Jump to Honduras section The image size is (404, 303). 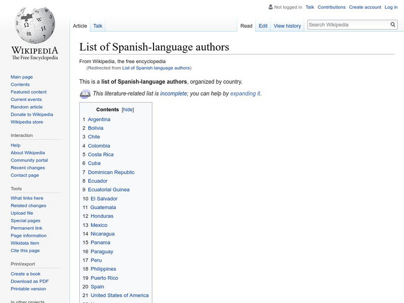[102, 216]
